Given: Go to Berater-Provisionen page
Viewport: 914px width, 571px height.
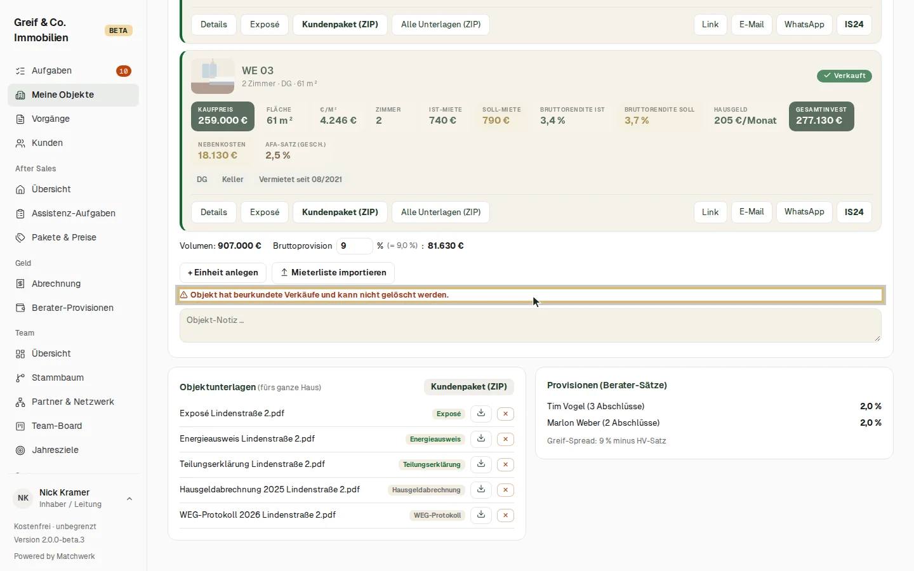Looking at the screenshot, I should coord(73,308).
